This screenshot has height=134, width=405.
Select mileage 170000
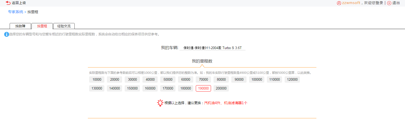click(x=168, y=88)
